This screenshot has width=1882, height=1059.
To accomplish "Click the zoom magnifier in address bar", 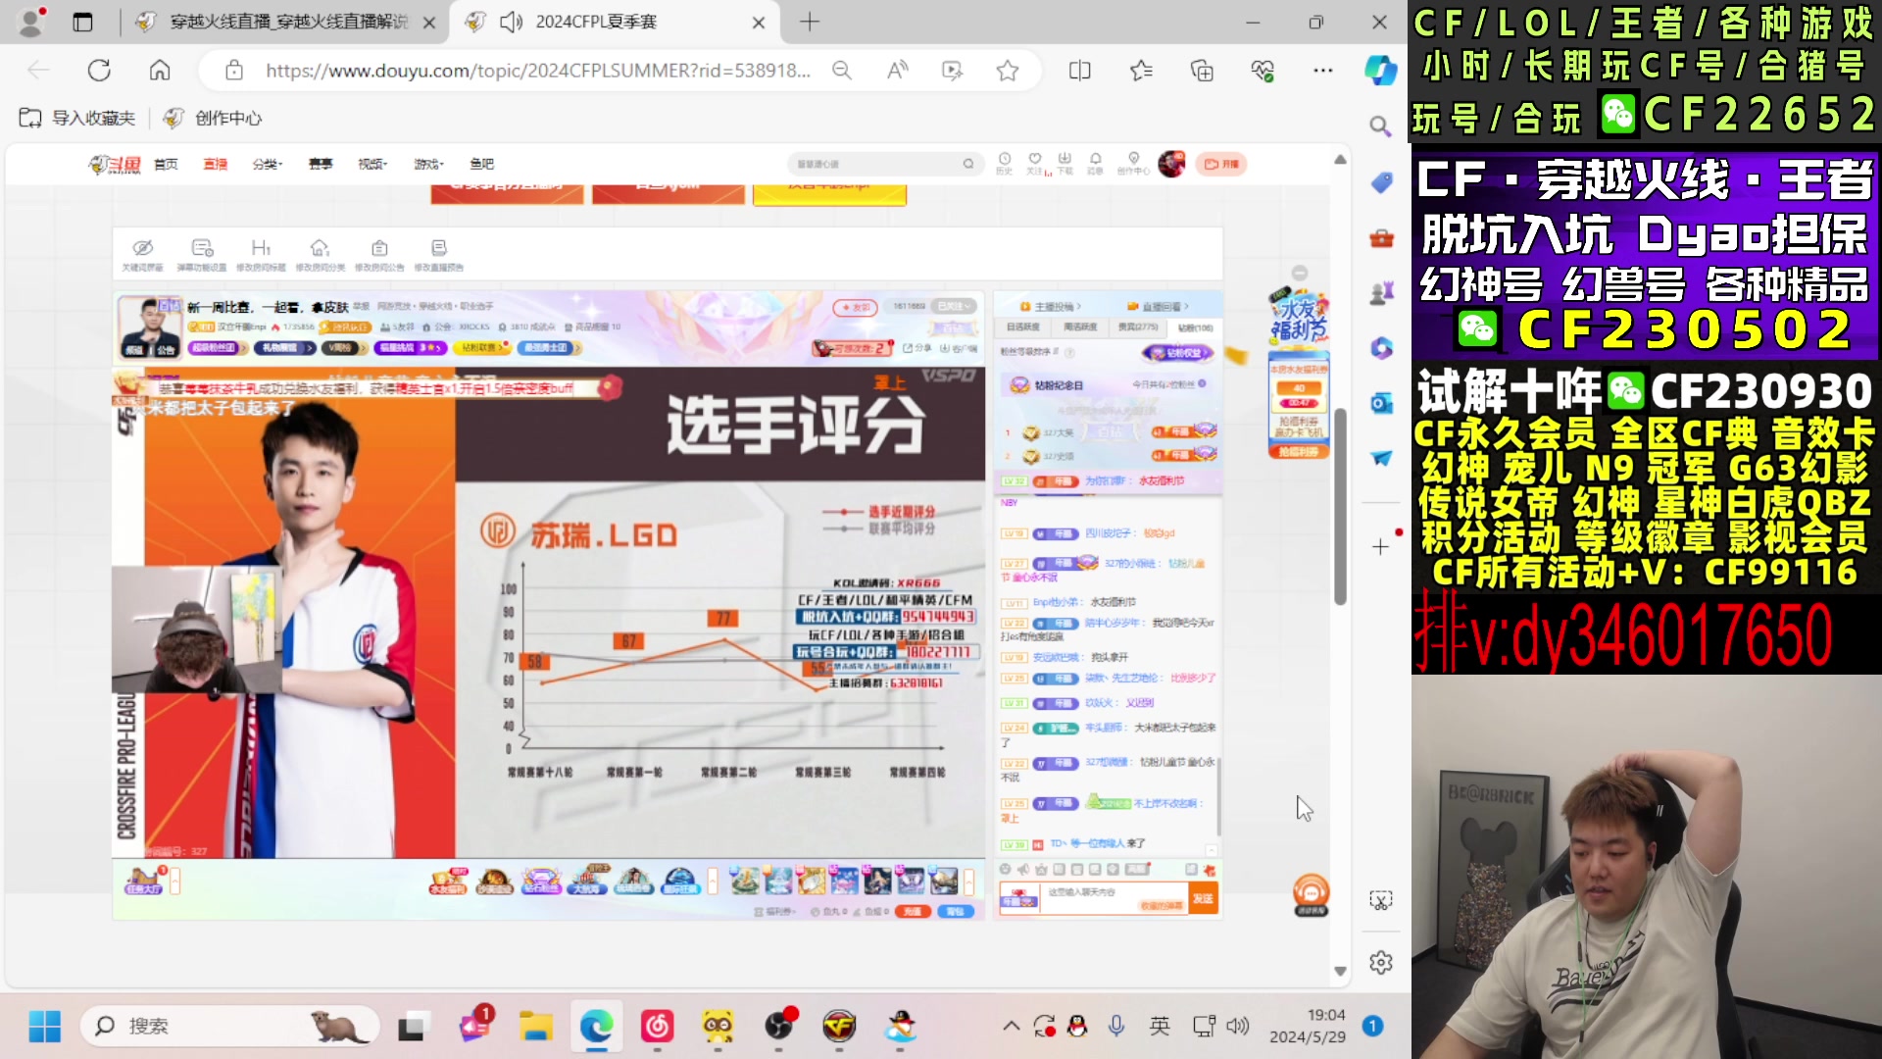I will pyautogui.click(x=841, y=71).
